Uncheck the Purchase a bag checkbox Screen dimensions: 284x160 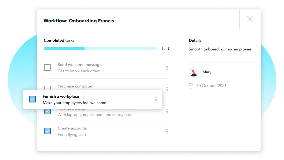point(47,112)
